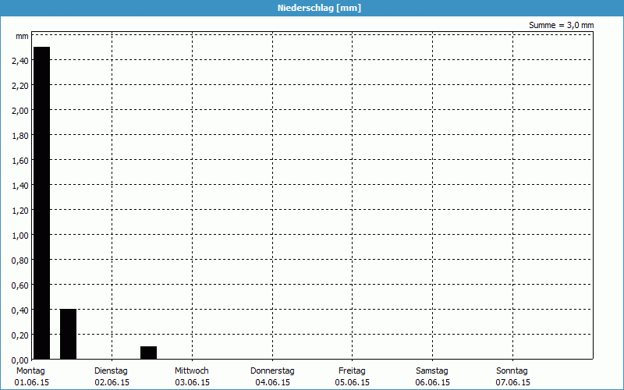Image resolution: width=624 pixels, height=390 pixels.
Task: Click the tallest Monday precipitation bar
Action: [42, 203]
